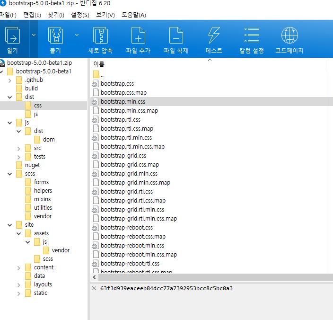Click the hash text 63f3d939eaceeb84...

tap(166, 288)
